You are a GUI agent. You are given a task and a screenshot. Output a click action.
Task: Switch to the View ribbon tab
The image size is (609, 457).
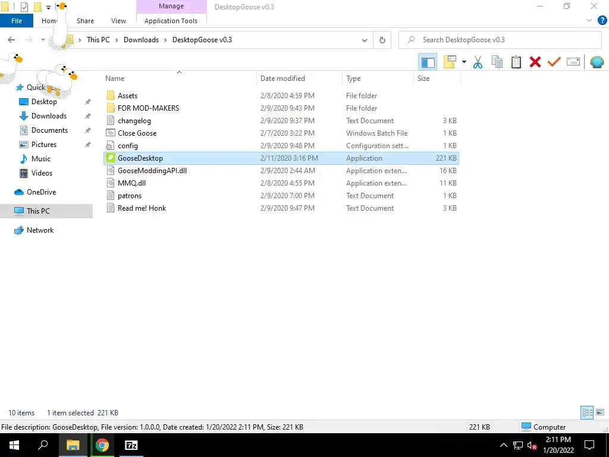tap(118, 21)
